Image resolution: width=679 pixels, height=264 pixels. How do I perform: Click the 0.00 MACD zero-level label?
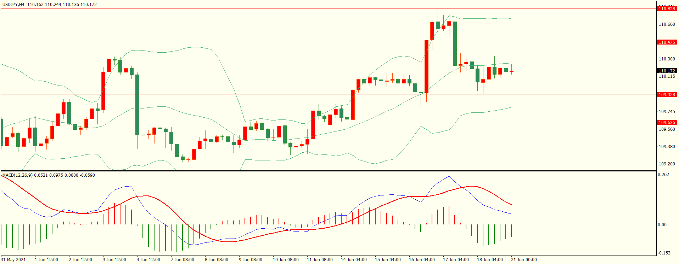pos(662,225)
